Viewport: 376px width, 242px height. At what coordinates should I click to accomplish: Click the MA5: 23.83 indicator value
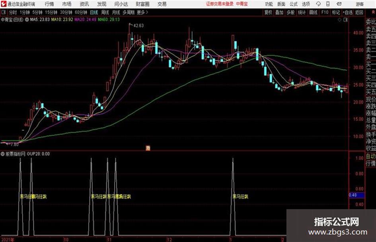coord(40,19)
